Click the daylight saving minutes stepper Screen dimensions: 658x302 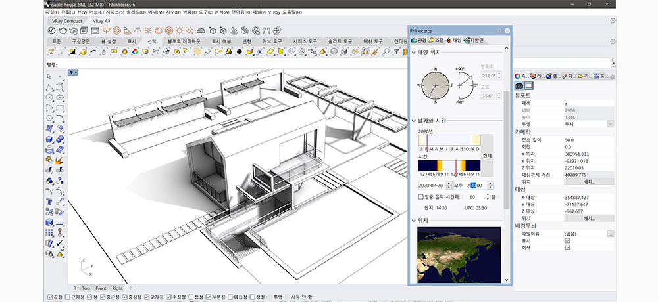[x=488, y=196]
